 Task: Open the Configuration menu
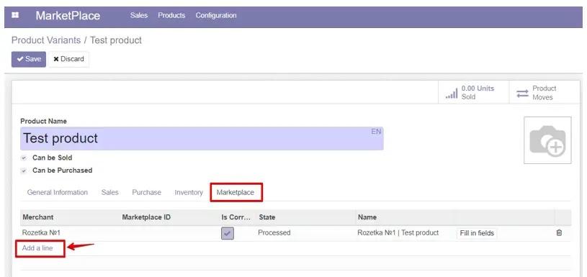pyautogui.click(x=216, y=16)
